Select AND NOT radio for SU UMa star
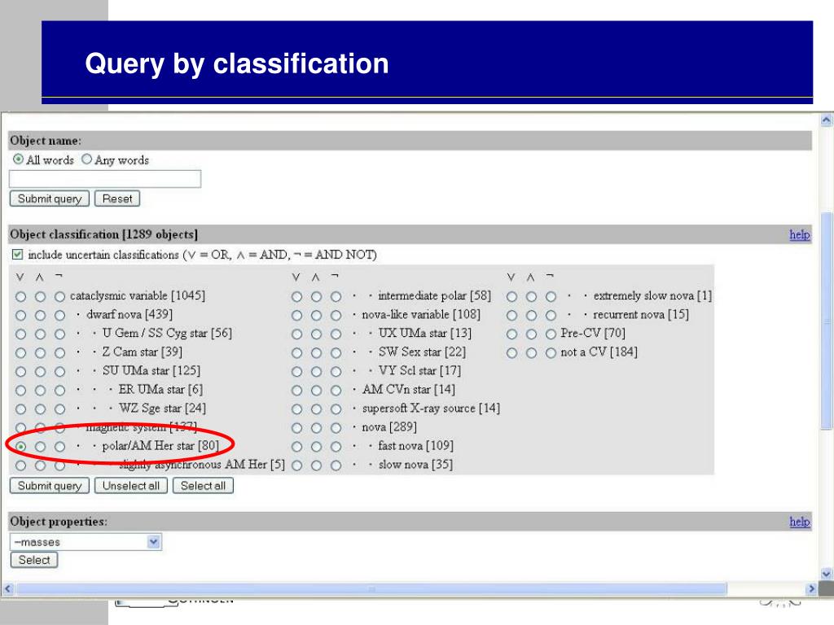The width and height of the screenshot is (834, 625). coord(59,371)
